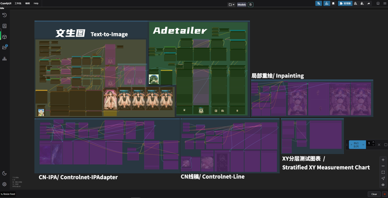
Task: Run the 执行队列 queue button
Action: (356, 145)
